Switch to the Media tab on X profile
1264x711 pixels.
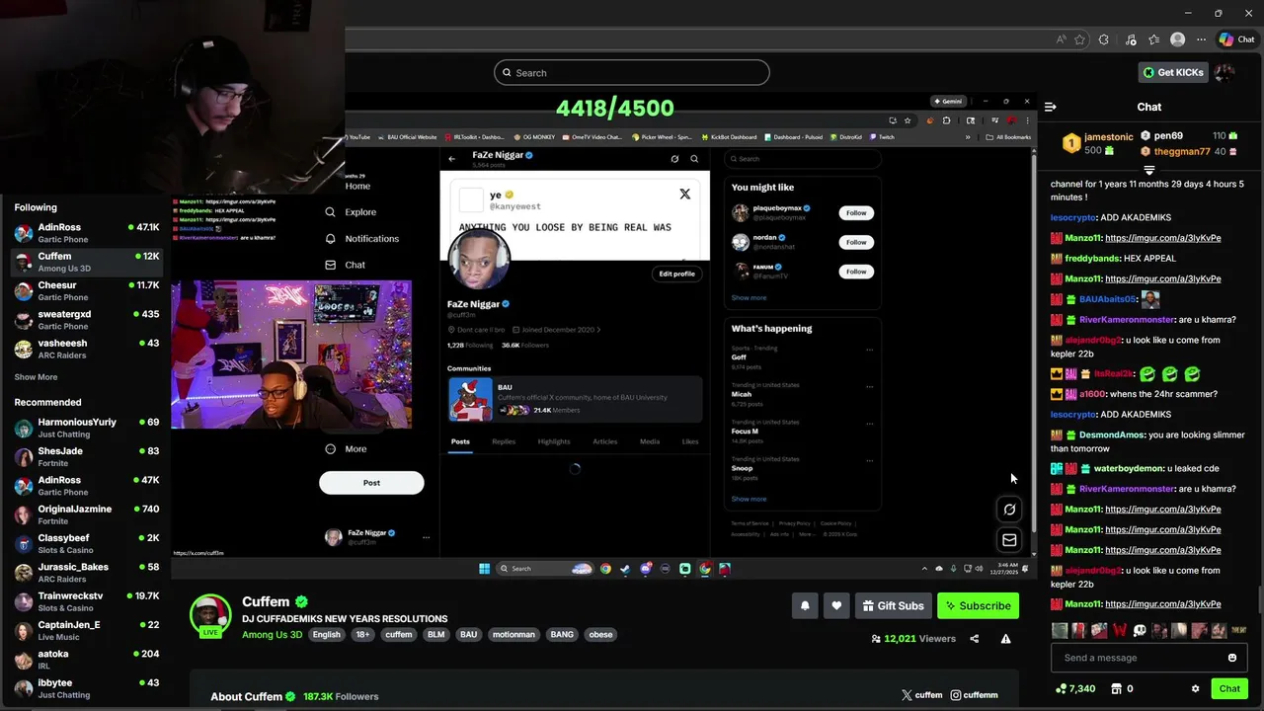coord(650,441)
